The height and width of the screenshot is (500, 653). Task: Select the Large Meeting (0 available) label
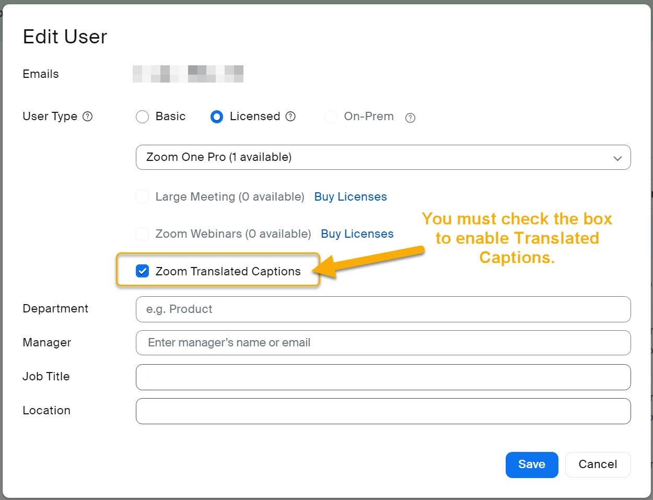click(x=230, y=196)
